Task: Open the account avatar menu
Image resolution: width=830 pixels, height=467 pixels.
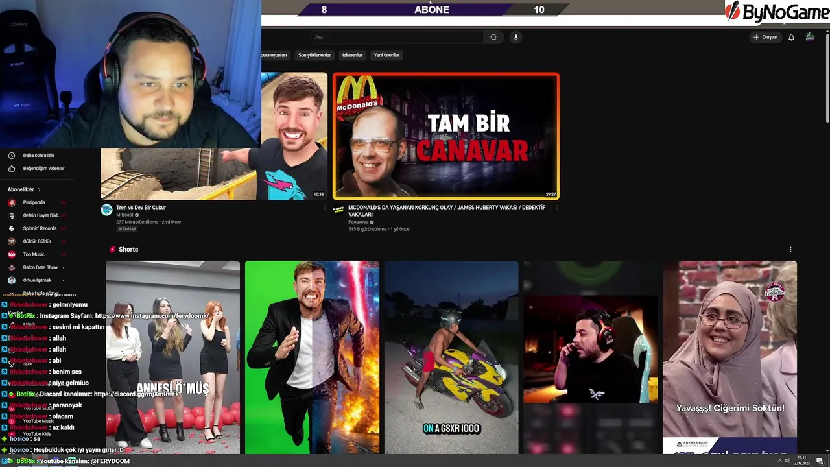Action: pyautogui.click(x=810, y=37)
